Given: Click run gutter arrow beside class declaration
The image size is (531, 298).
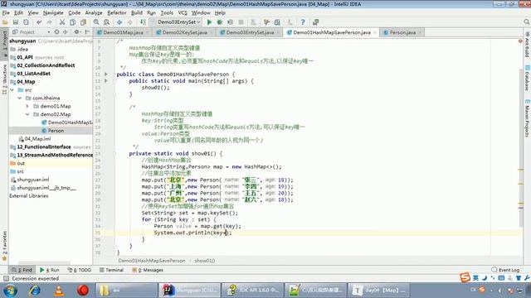Looking at the screenshot, I should 106,74.
